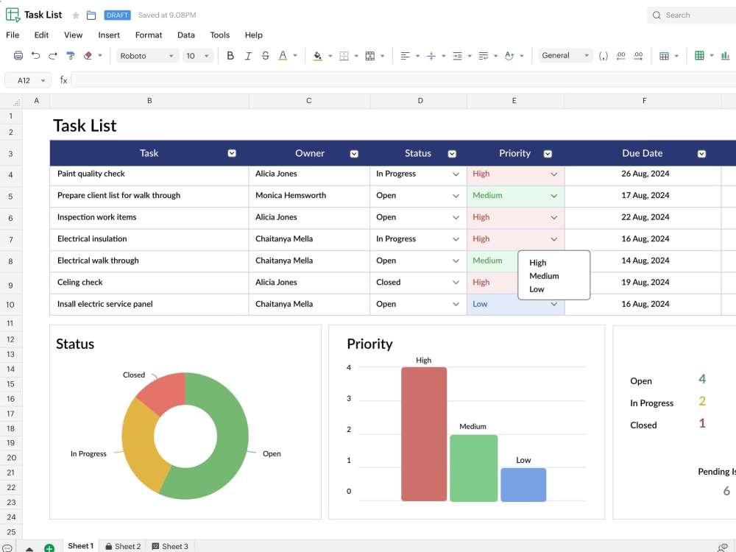Viewport: 736px width, 552px height.
Task: Click the horizontal align icon
Action: 405,56
